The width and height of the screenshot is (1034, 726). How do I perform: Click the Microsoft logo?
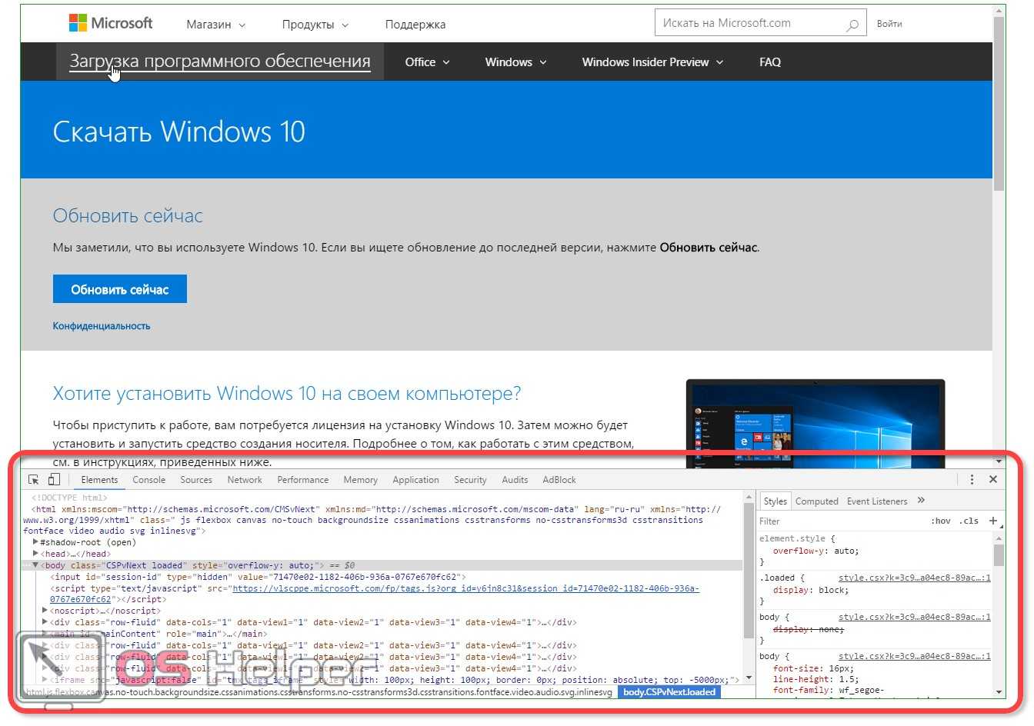coord(111,24)
